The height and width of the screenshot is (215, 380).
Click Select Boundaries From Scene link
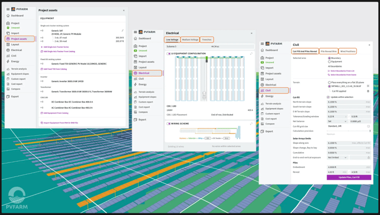342,75
